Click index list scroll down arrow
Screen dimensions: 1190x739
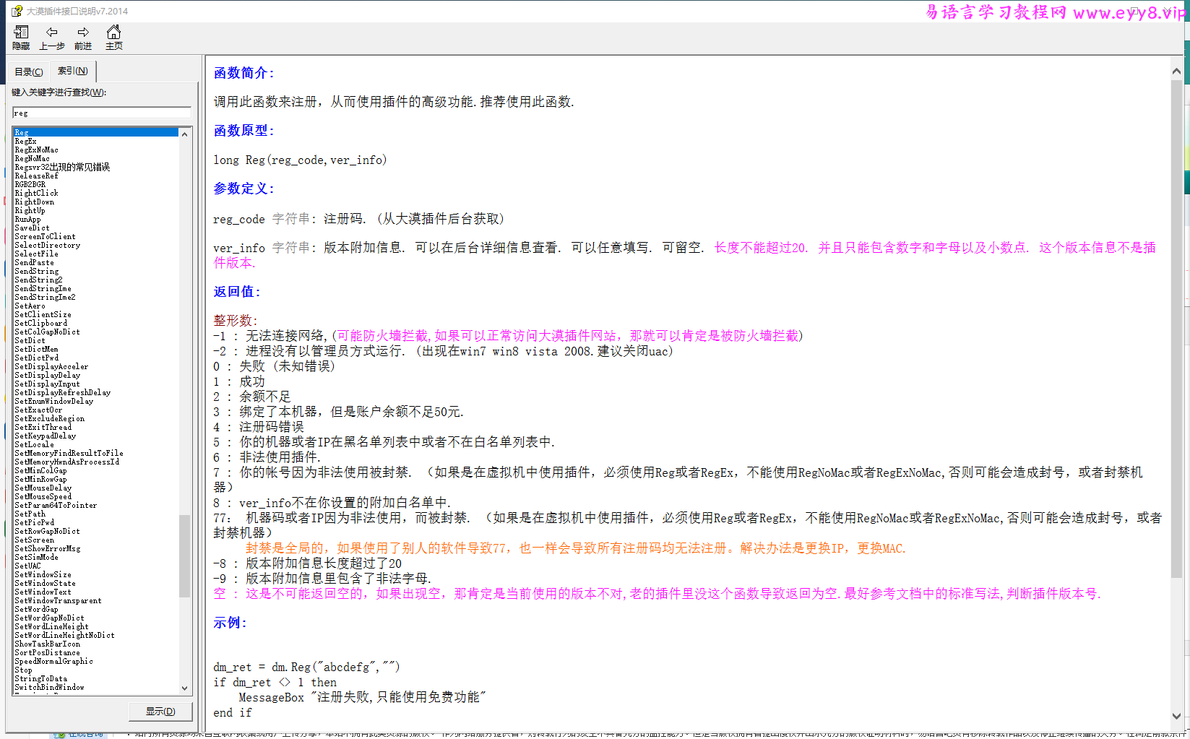pyautogui.click(x=184, y=688)
